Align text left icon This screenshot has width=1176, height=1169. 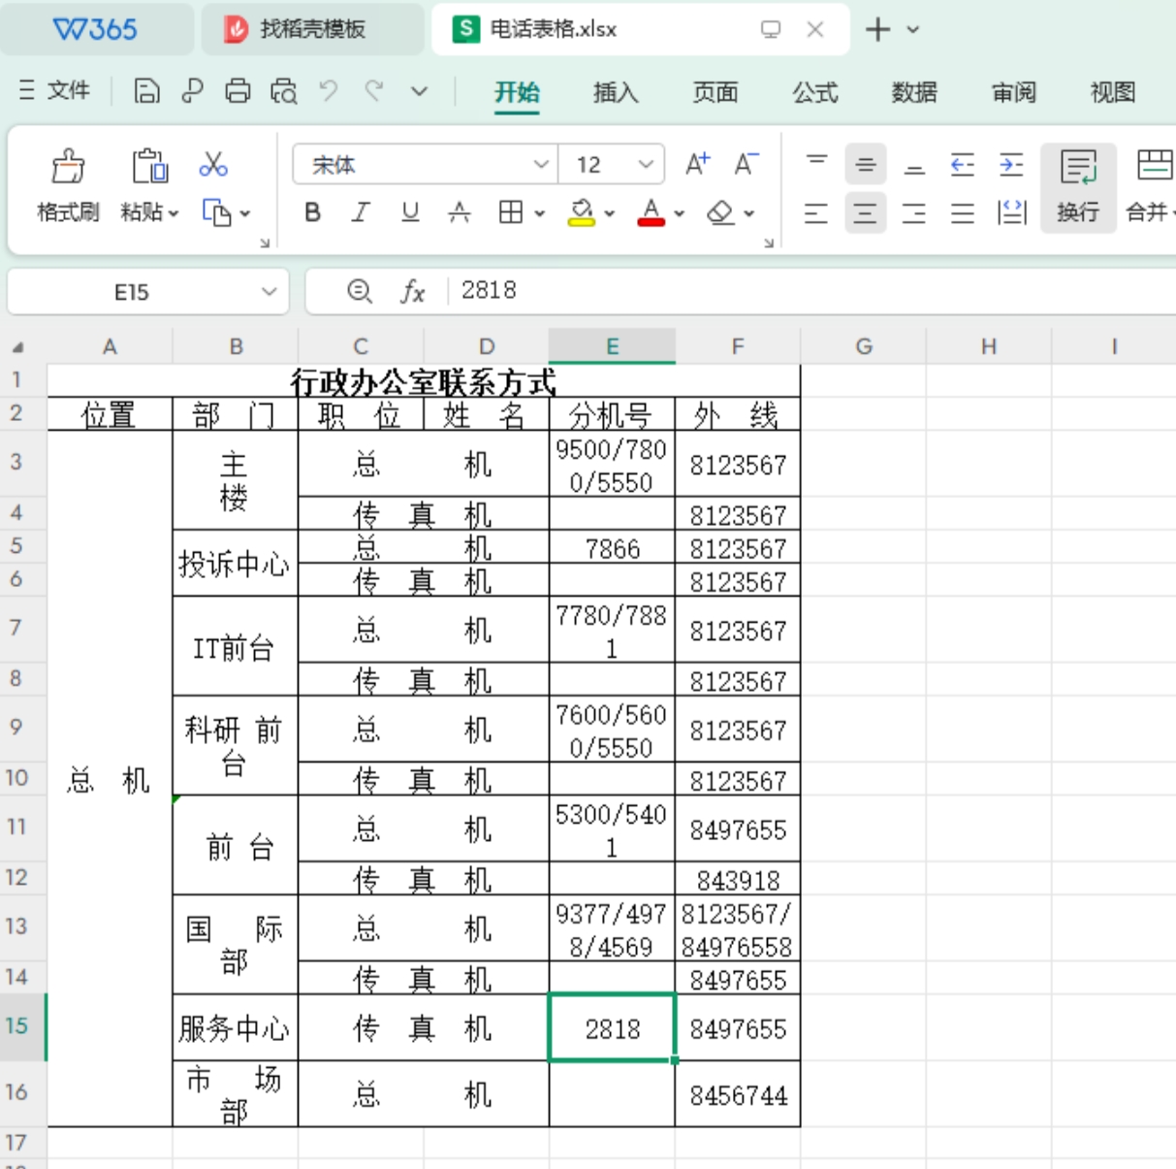(816, 212)
